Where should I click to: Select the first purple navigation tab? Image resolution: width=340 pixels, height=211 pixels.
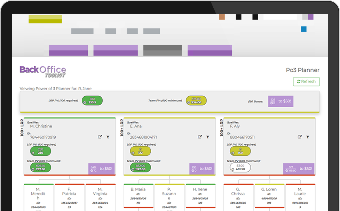point(68,50)
